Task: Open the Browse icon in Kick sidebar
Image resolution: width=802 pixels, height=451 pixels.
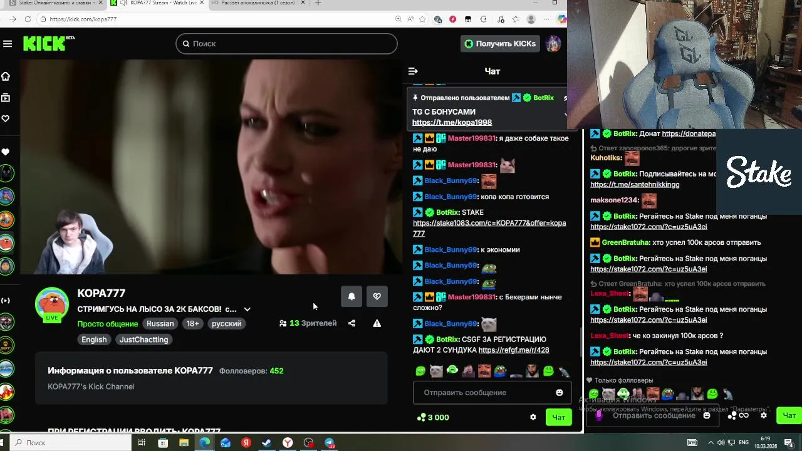Action: click(6, 98)
